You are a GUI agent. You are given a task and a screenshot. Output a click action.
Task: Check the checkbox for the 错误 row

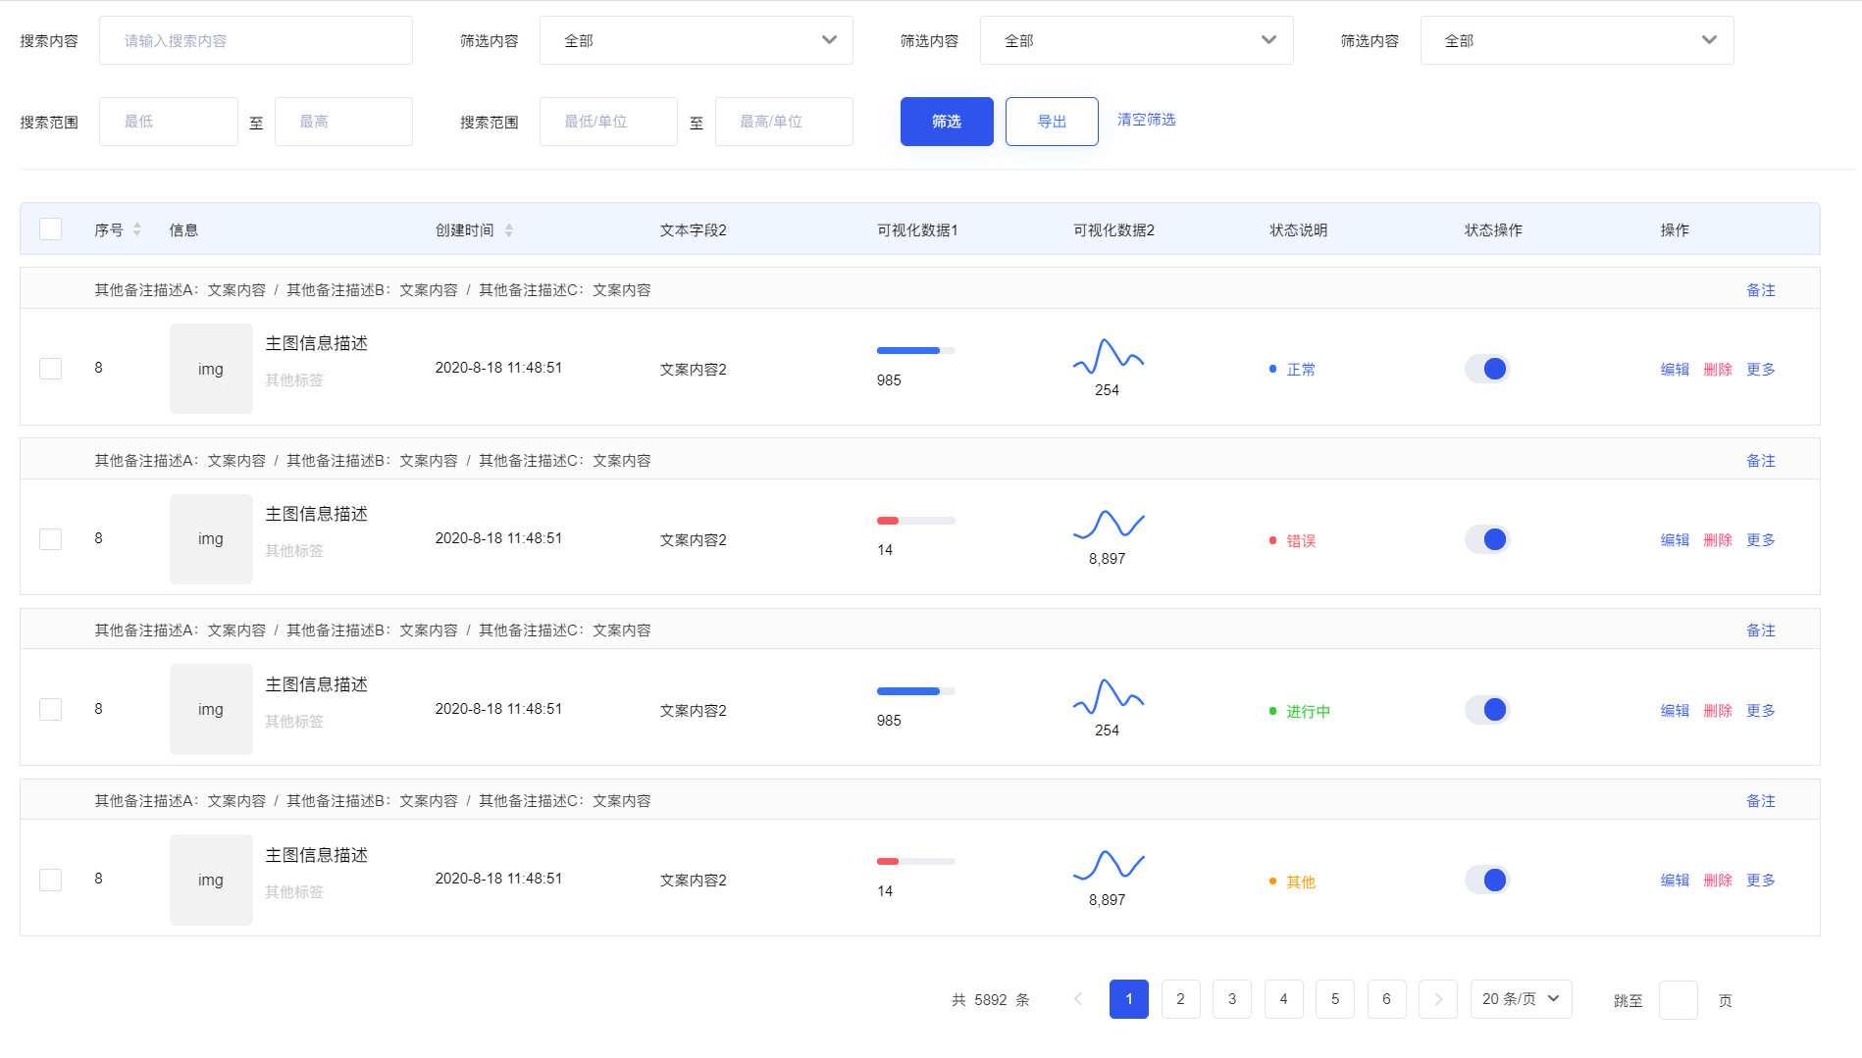[x=50, y=539]
